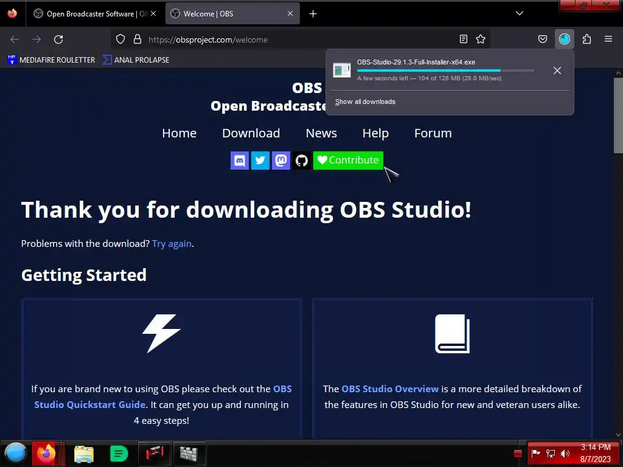Go forward to next page
Image resolution: width=623 pixels, height=467 pixels.
point(37,40)
